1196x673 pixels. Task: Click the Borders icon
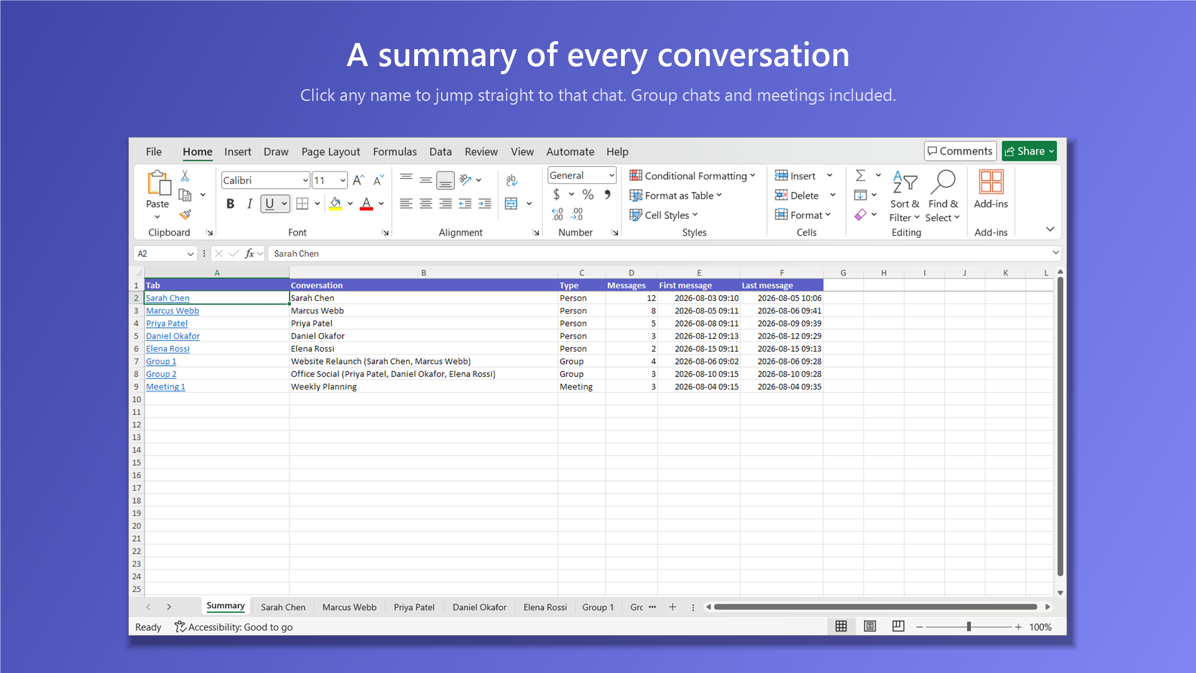pos(302,203)
